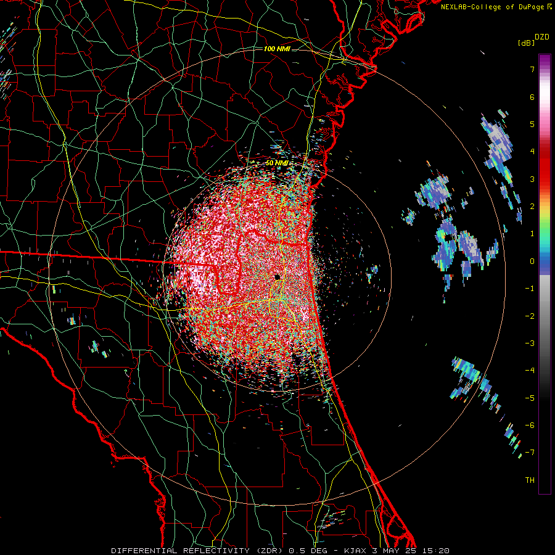Click the "DZD" legend title
Image resolution: width=555 pixels, height=555 pixels.
[542, 37]
